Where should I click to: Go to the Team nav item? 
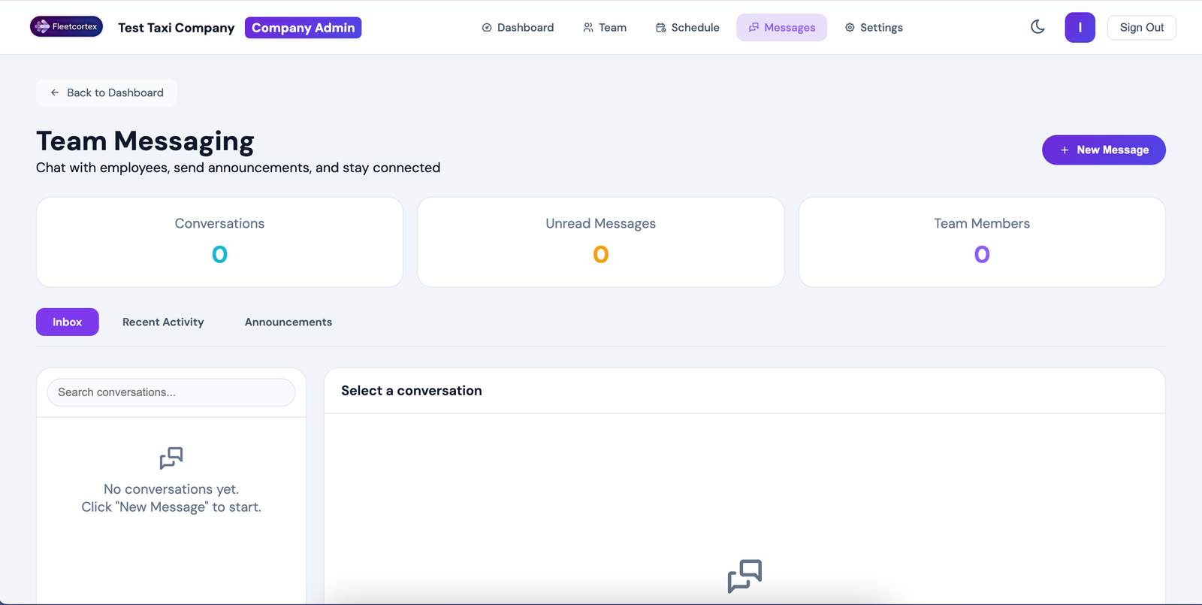point(605,28)
